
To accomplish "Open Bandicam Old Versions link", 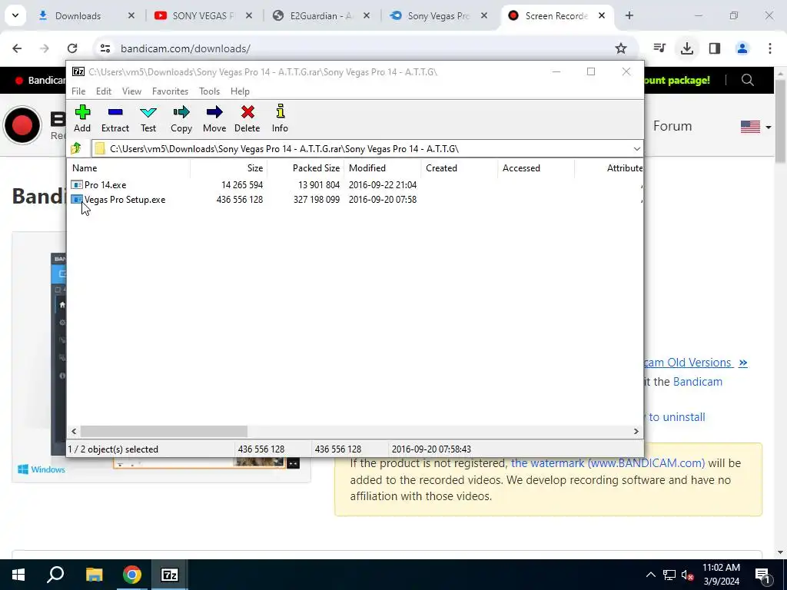I will tap(696, 363).
